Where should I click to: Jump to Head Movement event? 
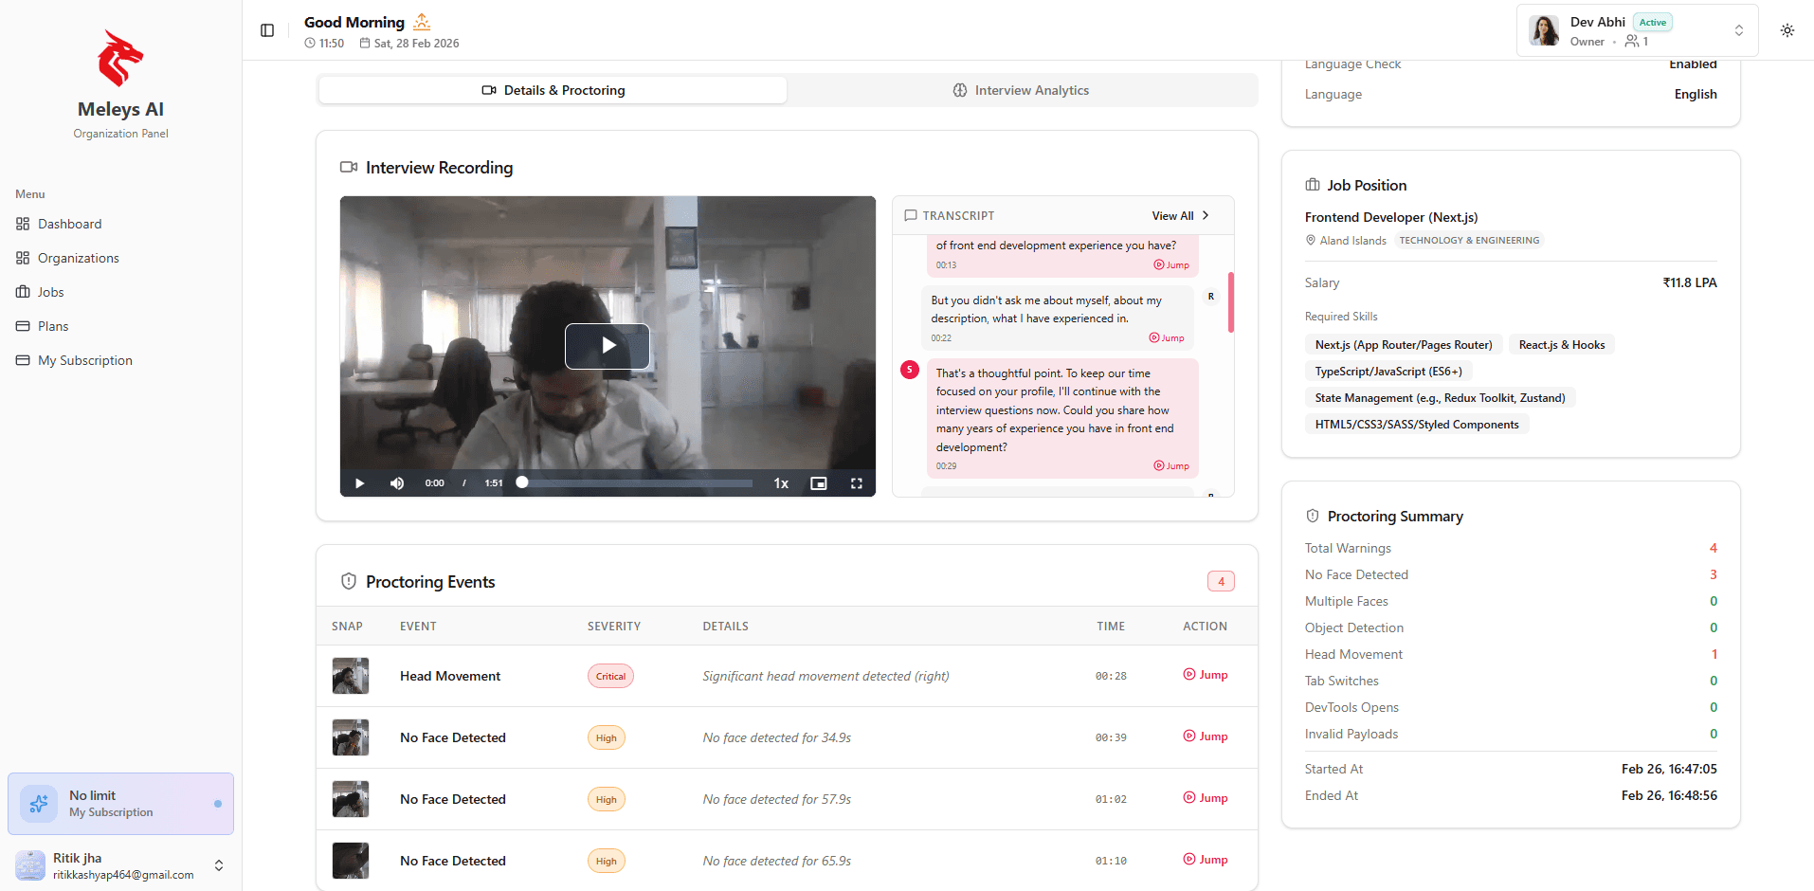[1205, 675]
